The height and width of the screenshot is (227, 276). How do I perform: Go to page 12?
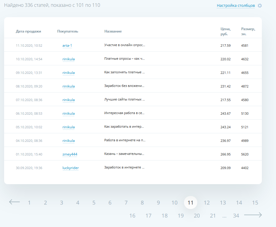point(207,203)
